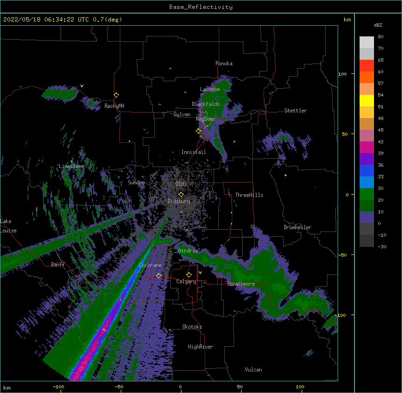
Task: Click the 10 dBZ purple legend swatch
Action: click(x=367, y=218)
